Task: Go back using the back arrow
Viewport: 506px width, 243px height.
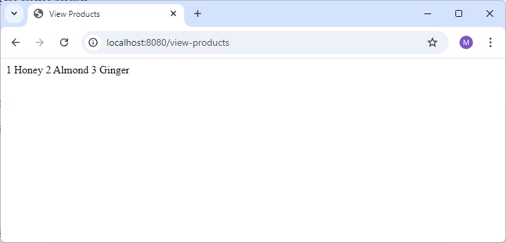Action: pos(16,42)
